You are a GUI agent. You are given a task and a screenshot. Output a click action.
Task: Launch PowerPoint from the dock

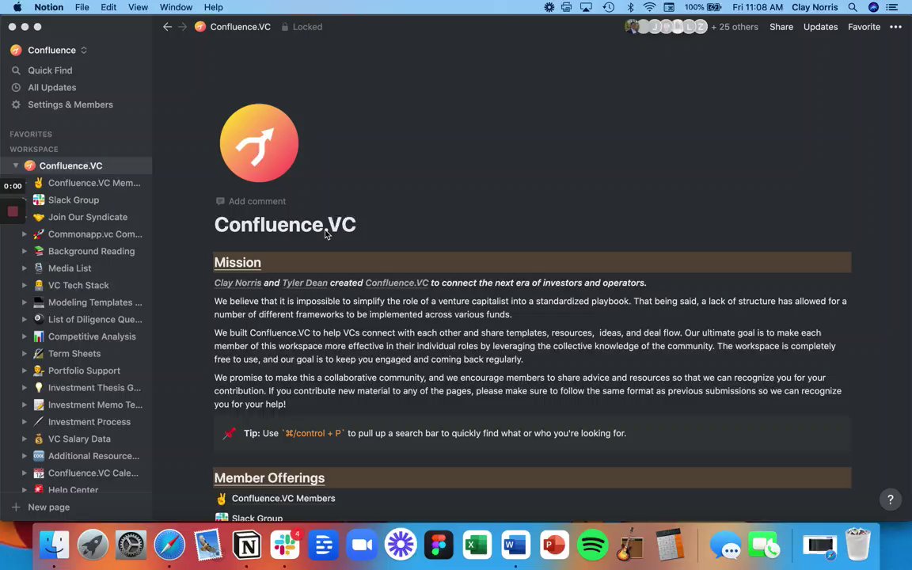(x=553, y=545)
